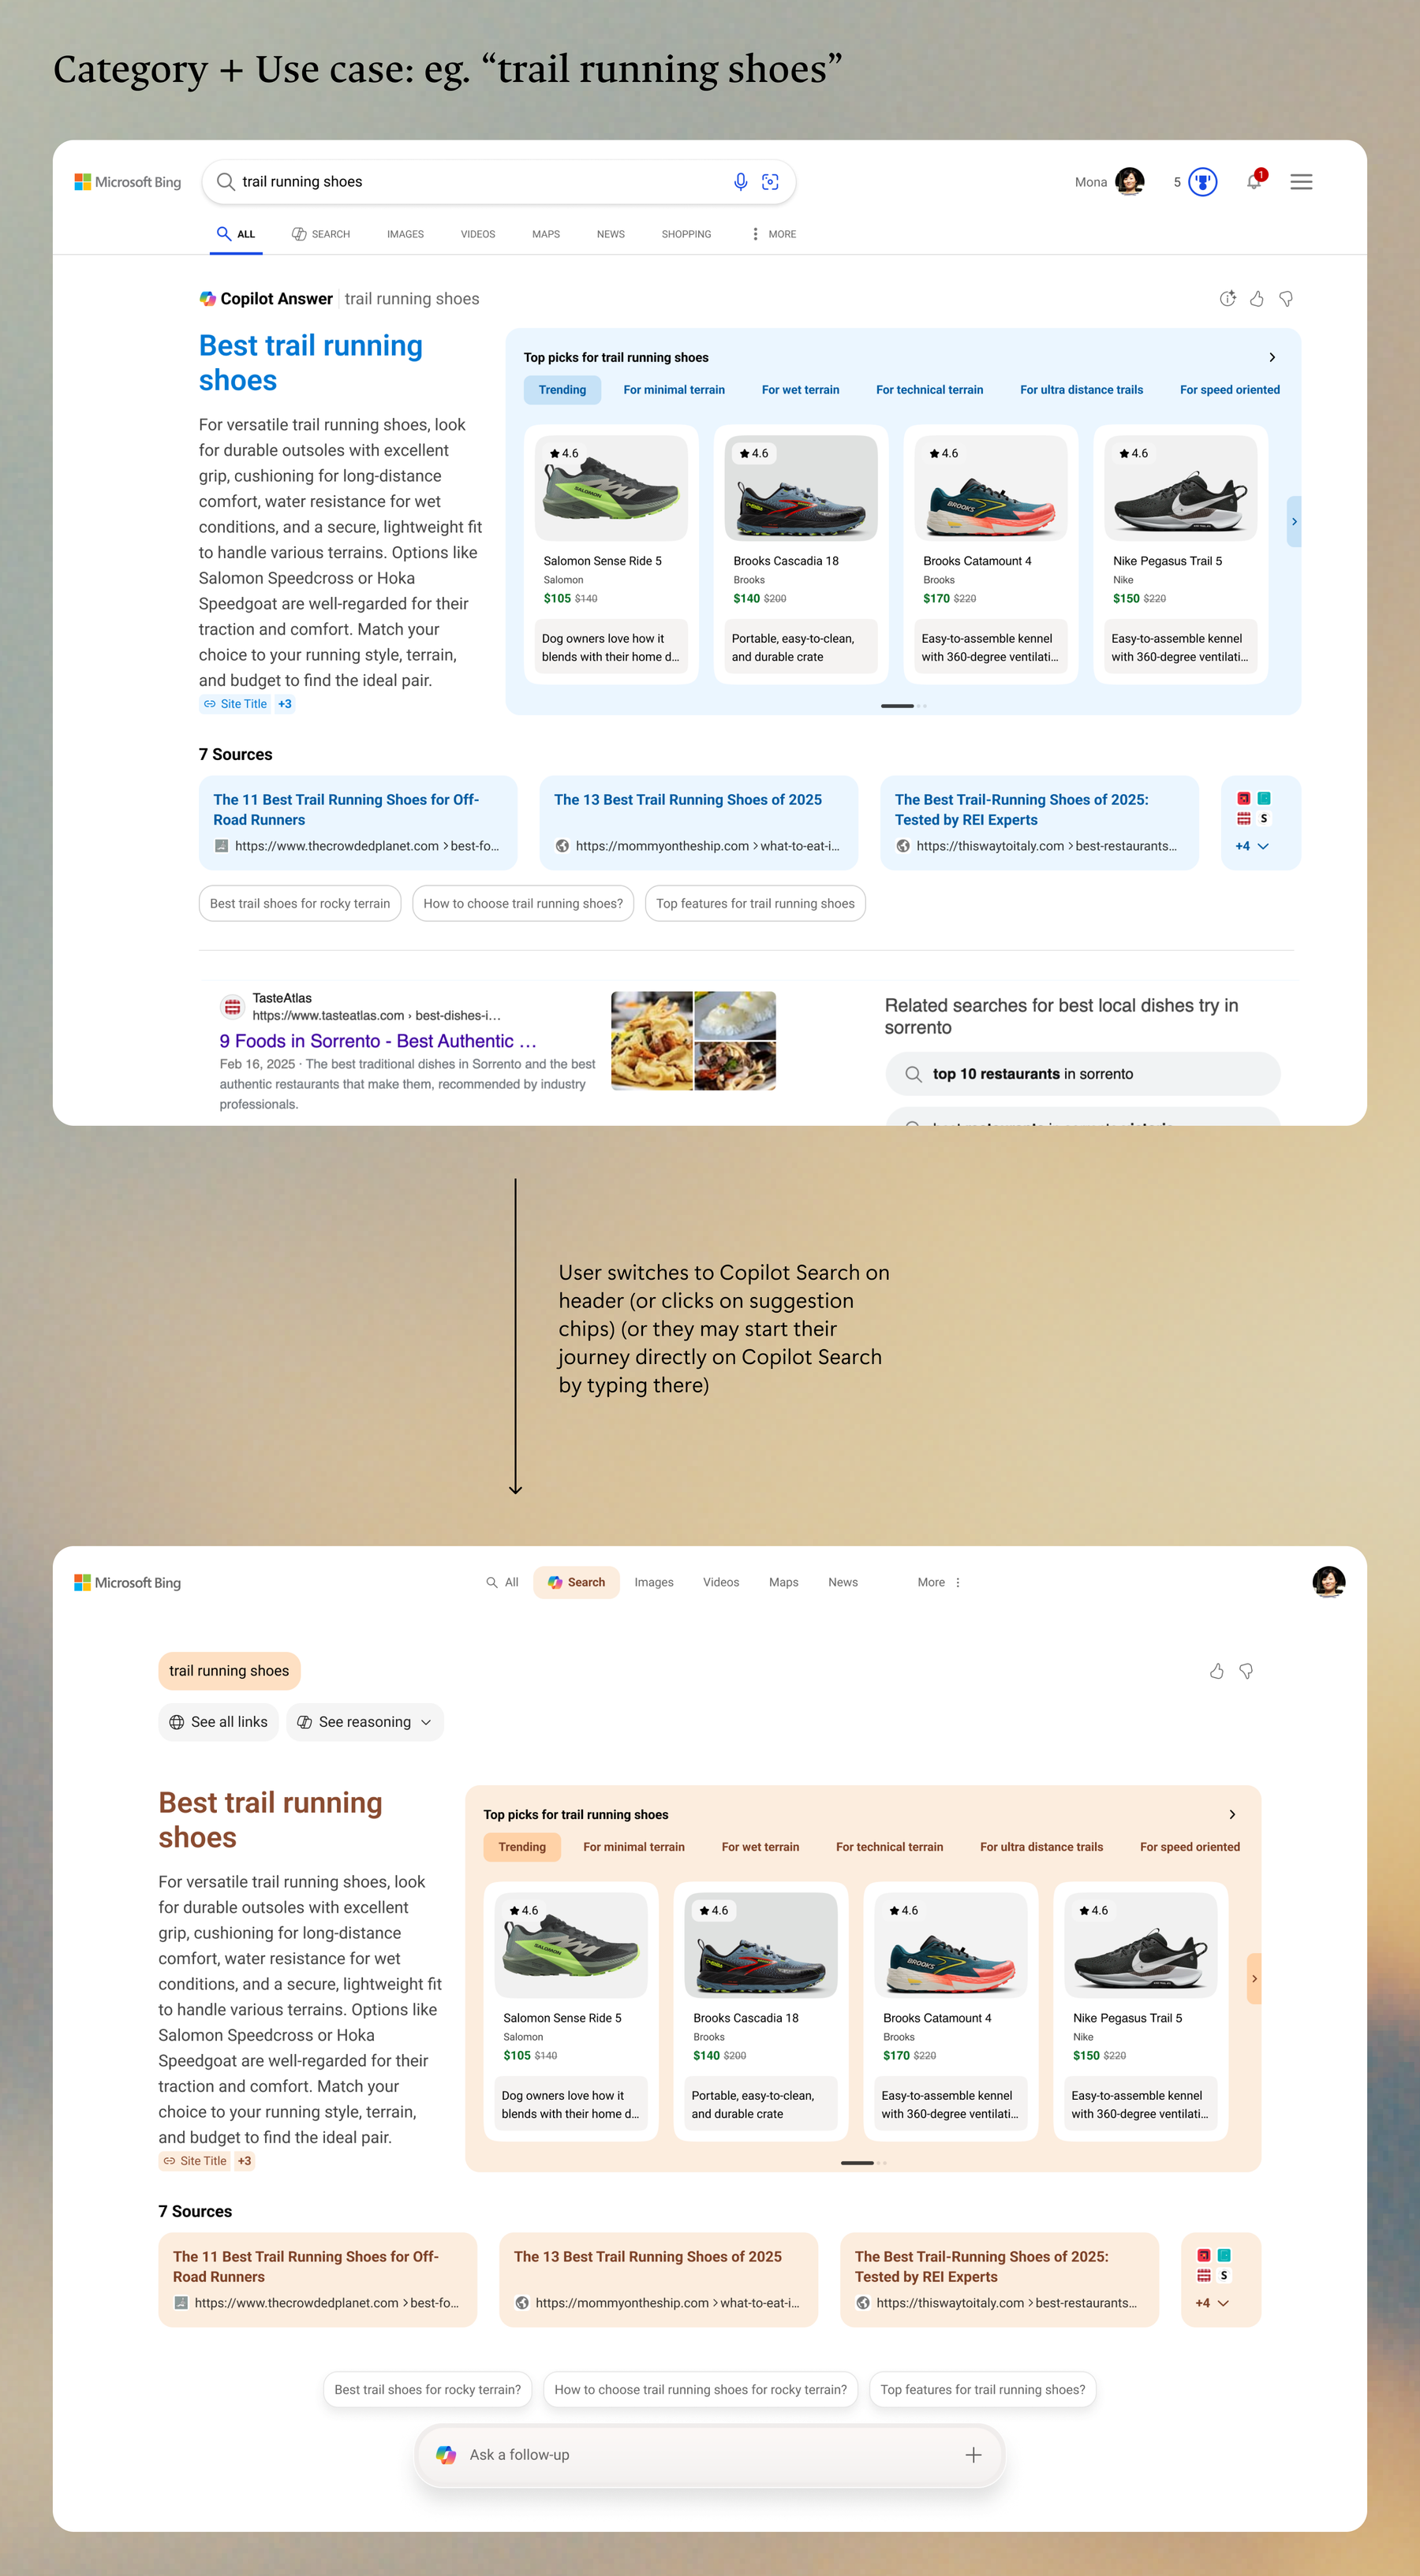Click the regenerate icon beside Copilot Answer thumbs
This screenshot has width=1420, height=2576.
click(x=1227, y=298)
